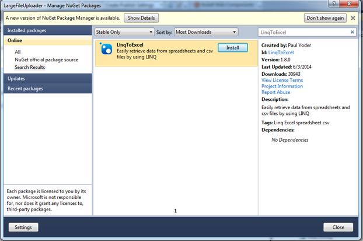Click the No Dependencies text
This screenshot has width=363, height=241.
pos(290,140)
